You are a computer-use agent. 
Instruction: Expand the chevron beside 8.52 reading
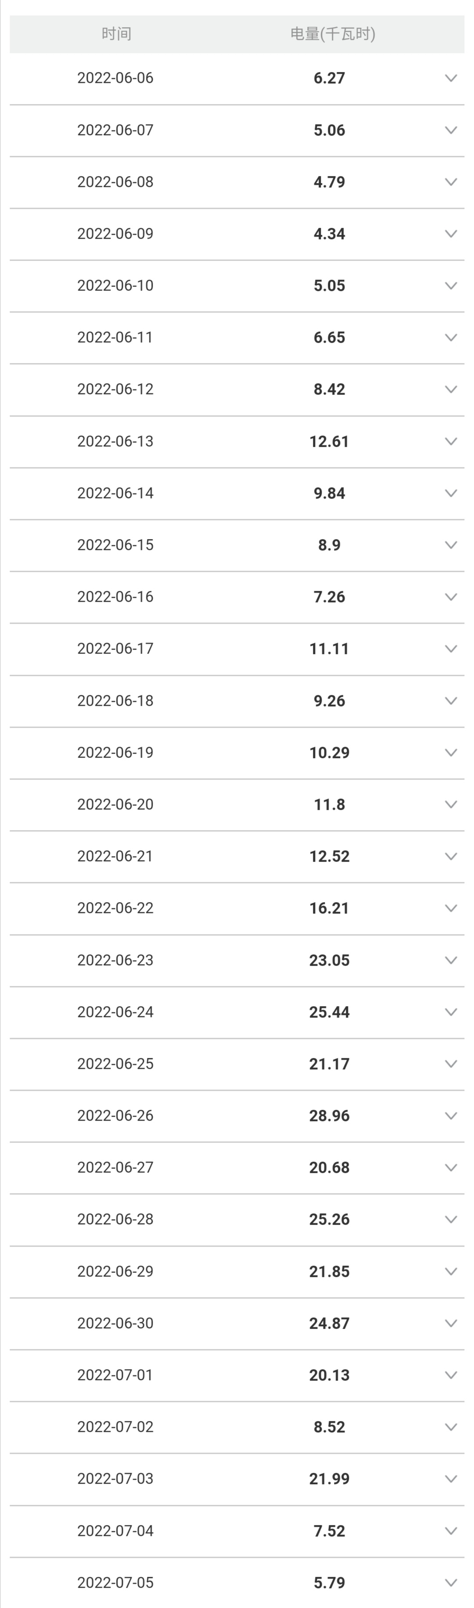[451, 1426]
